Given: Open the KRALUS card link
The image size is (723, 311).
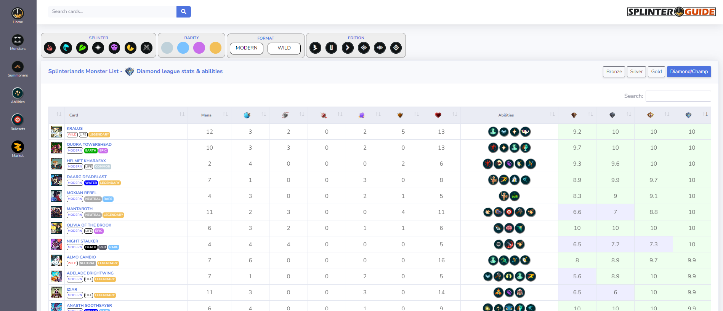Looking at the screenshot, I should [75, 129].
